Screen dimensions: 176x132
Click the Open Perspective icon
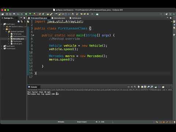[166, 14]
